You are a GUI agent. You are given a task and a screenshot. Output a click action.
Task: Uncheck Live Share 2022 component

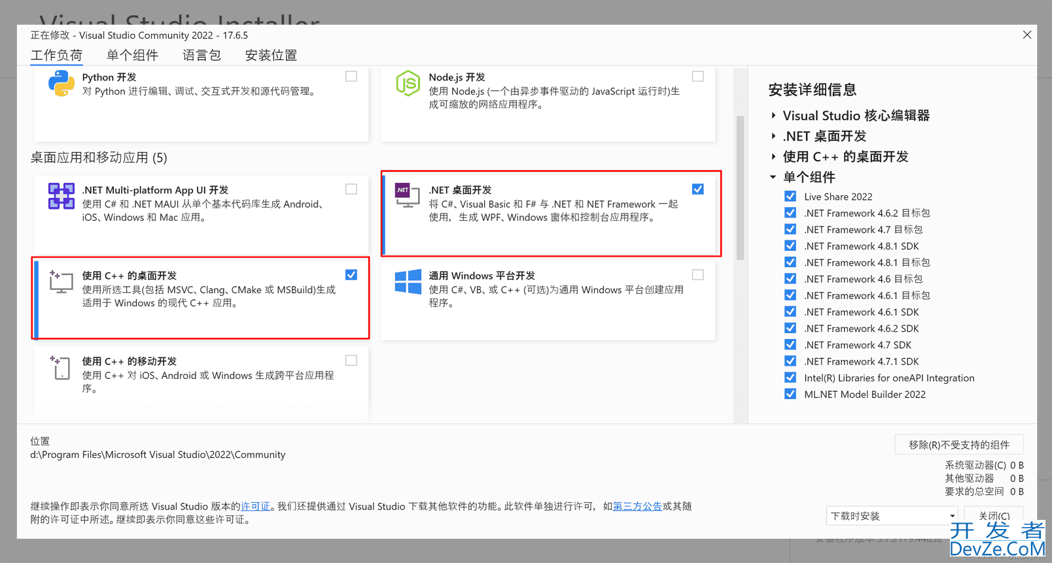[790, 196]
